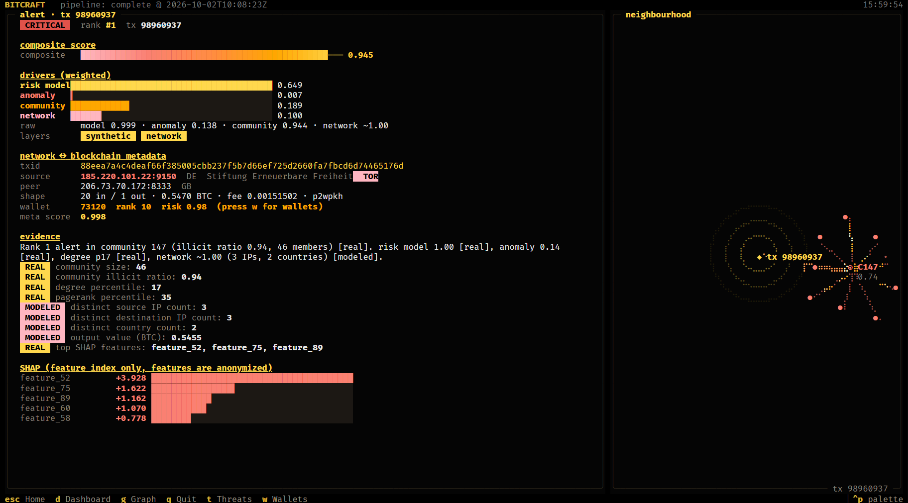Click the network blockchain metadata heading
The height and width of the screenshot is (503, 908).
point(93,156)
